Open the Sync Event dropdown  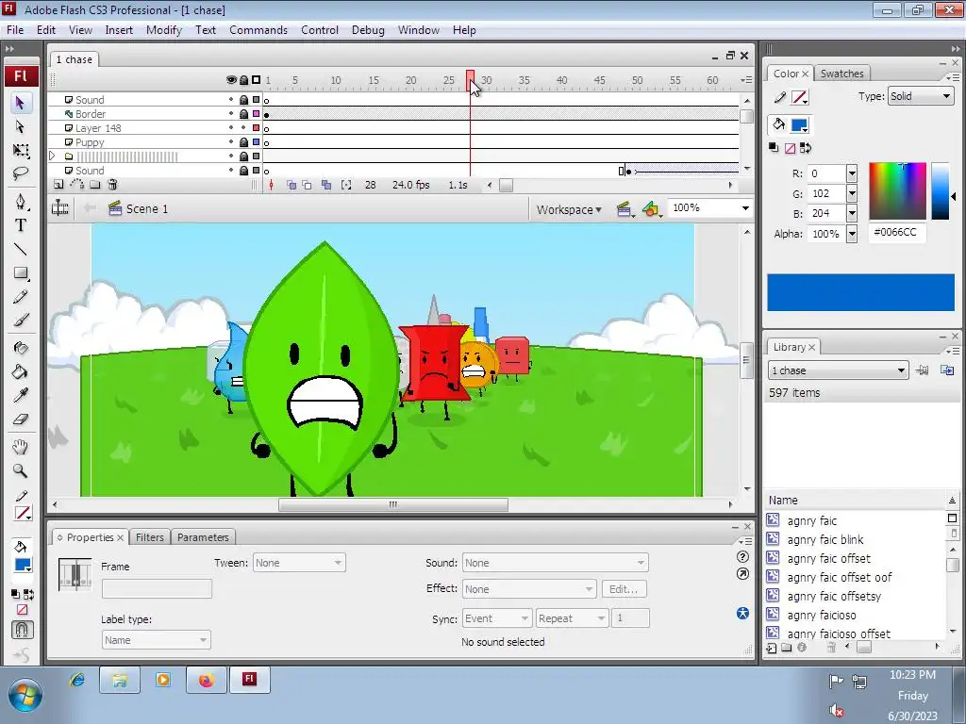(496, 618)
